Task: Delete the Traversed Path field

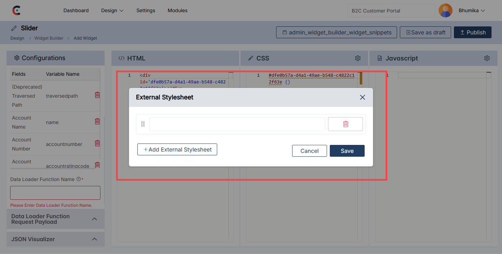Action: point(98,95)
